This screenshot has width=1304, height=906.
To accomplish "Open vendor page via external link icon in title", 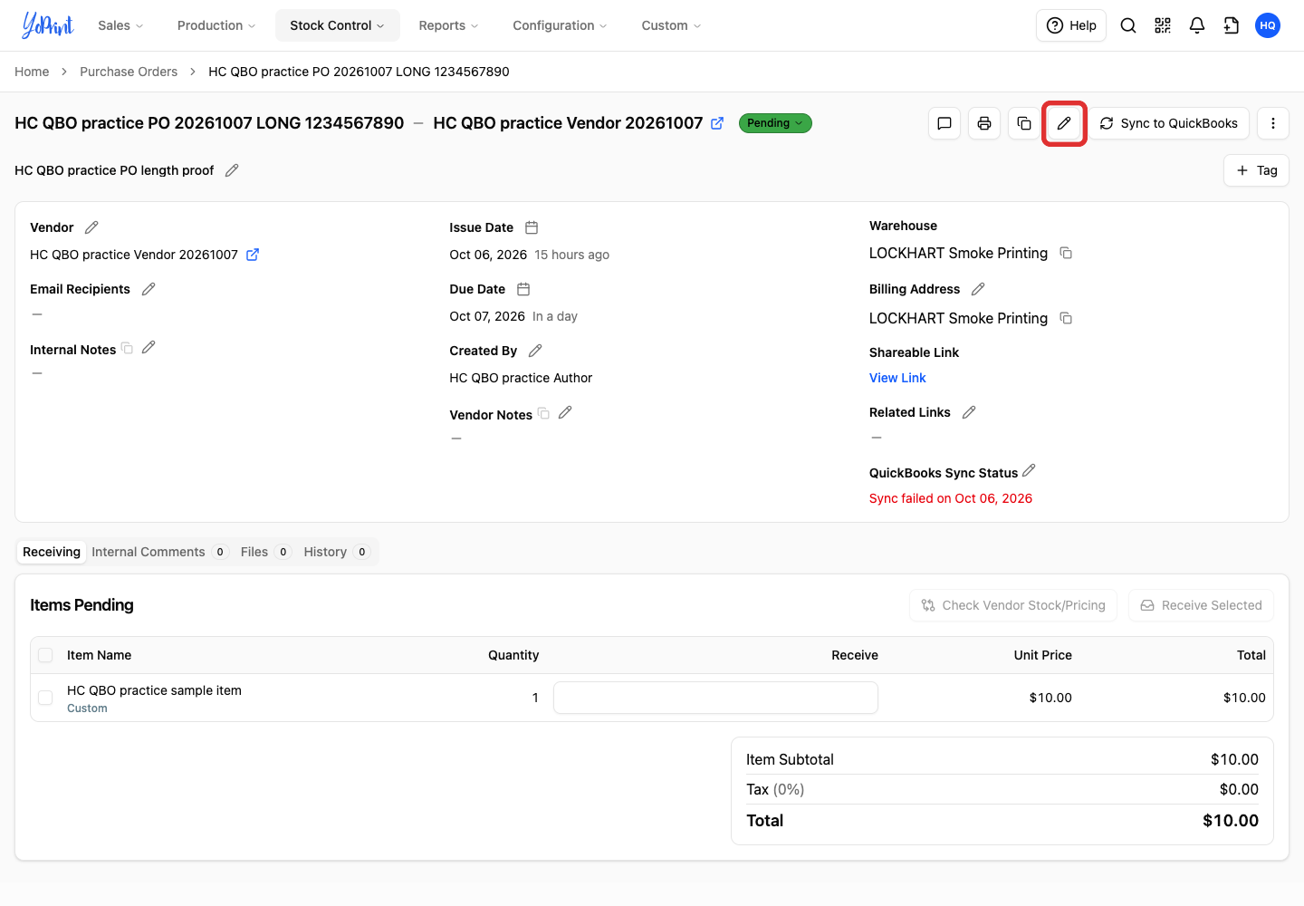I will pyautogui.click(x=717, y=123).
